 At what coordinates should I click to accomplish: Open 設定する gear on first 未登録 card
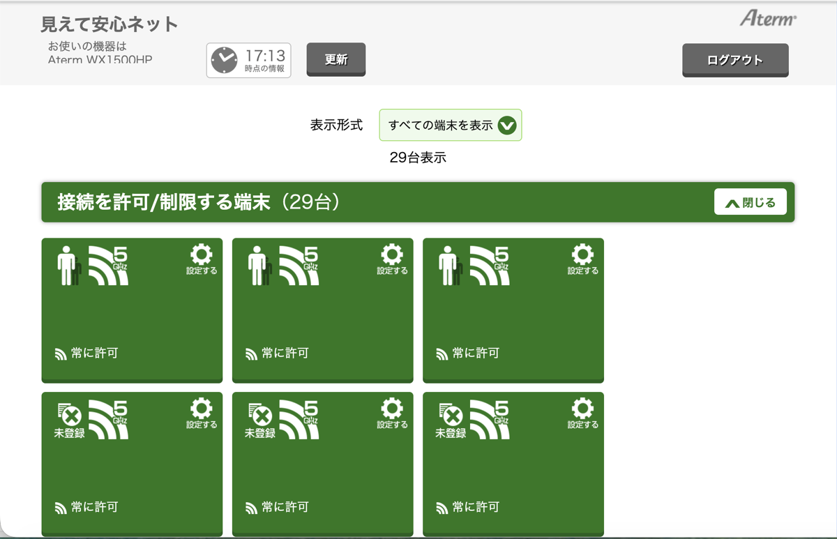202,413
